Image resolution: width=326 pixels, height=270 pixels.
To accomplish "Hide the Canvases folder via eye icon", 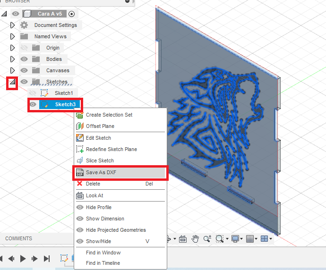I will pyautogui.click(x=24, y=70).
